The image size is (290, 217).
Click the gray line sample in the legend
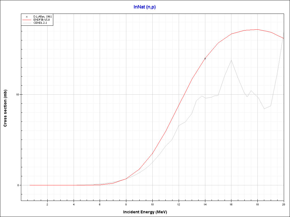click(x=27, y=23)
